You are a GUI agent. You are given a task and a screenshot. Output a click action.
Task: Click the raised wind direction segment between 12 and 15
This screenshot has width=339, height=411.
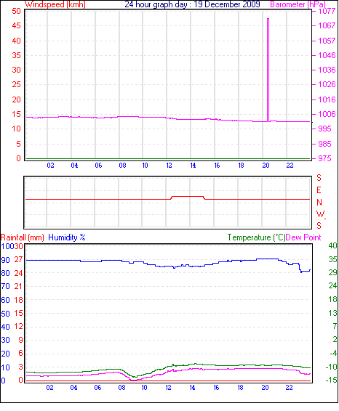click(188, 196)
